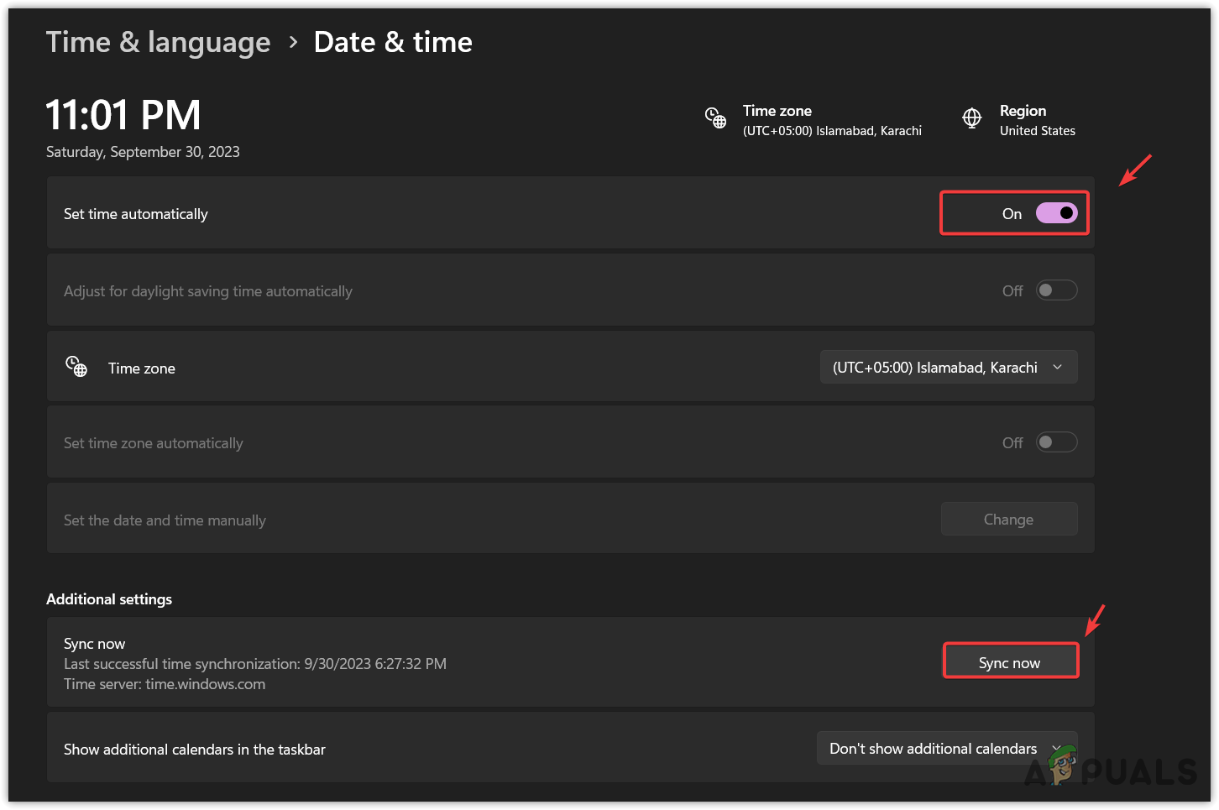Click the breadcrumb chevron after Time & language
Image resolution: width=1219 pixels, height=810 pixels.
tap(293, 42)
